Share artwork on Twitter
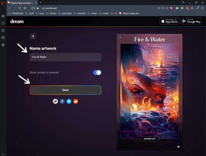 pos(69,101)
